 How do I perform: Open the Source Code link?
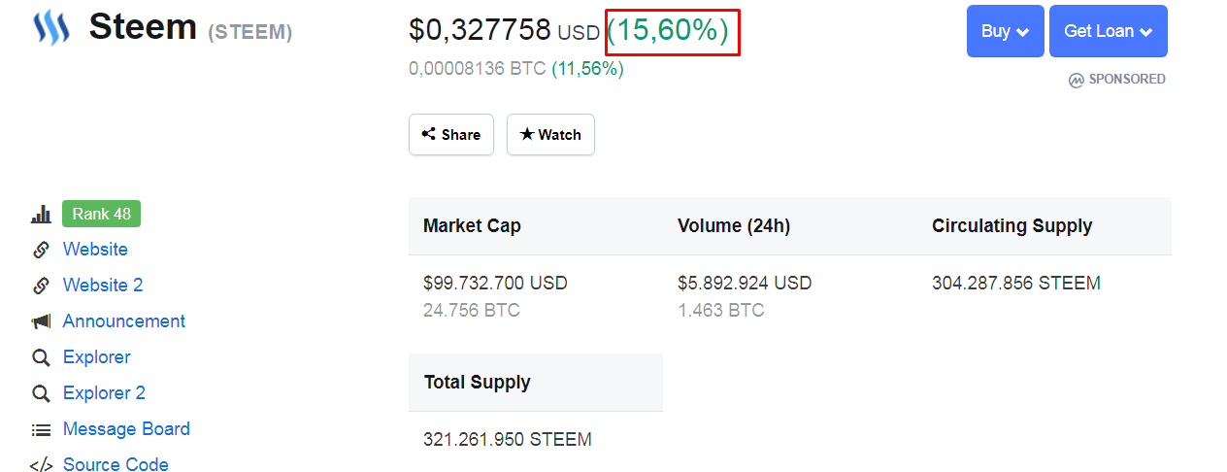116,465
